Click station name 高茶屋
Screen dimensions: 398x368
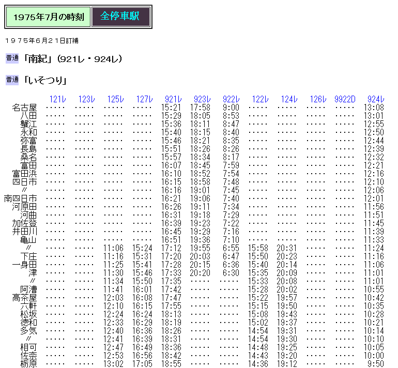tap(24, 298)
